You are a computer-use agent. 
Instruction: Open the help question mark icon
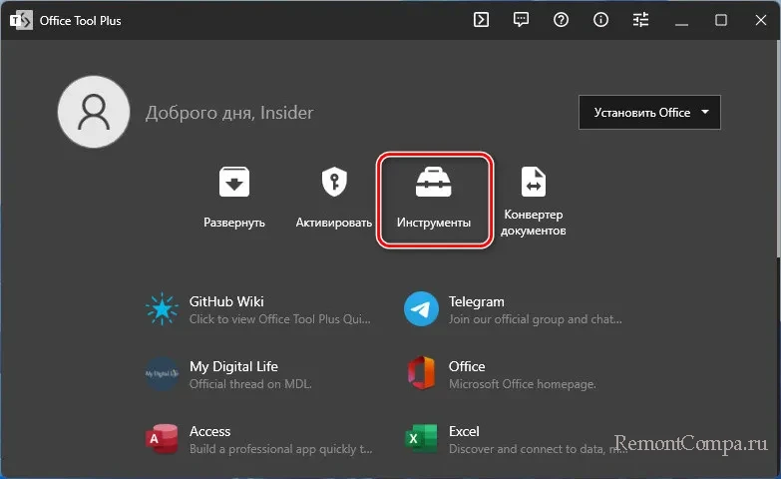561,20
